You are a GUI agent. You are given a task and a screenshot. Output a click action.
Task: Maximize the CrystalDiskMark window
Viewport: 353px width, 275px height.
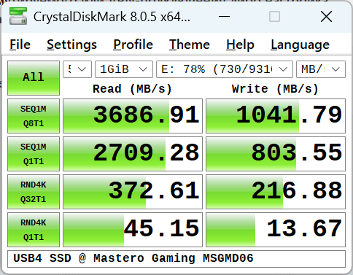coord(275,17)
